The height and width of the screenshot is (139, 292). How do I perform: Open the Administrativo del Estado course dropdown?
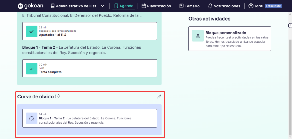77,6
